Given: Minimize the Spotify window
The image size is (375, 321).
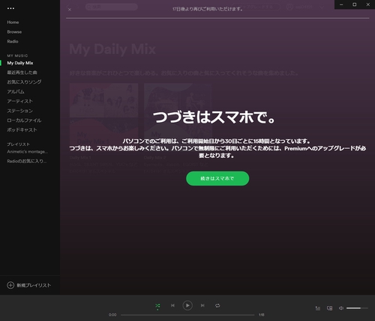Looking at the screenshot, I should (x=341, y=4).
